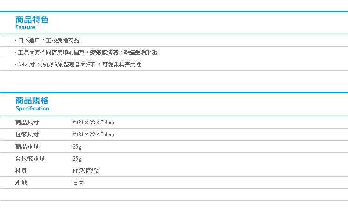Click the blue divider line above 商品規格
Viewport: 348px width, 221px height.
[174, 92]
